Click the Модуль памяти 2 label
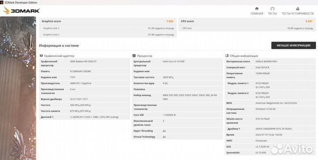This screenshot has height=160, width=318. (238, 93)
